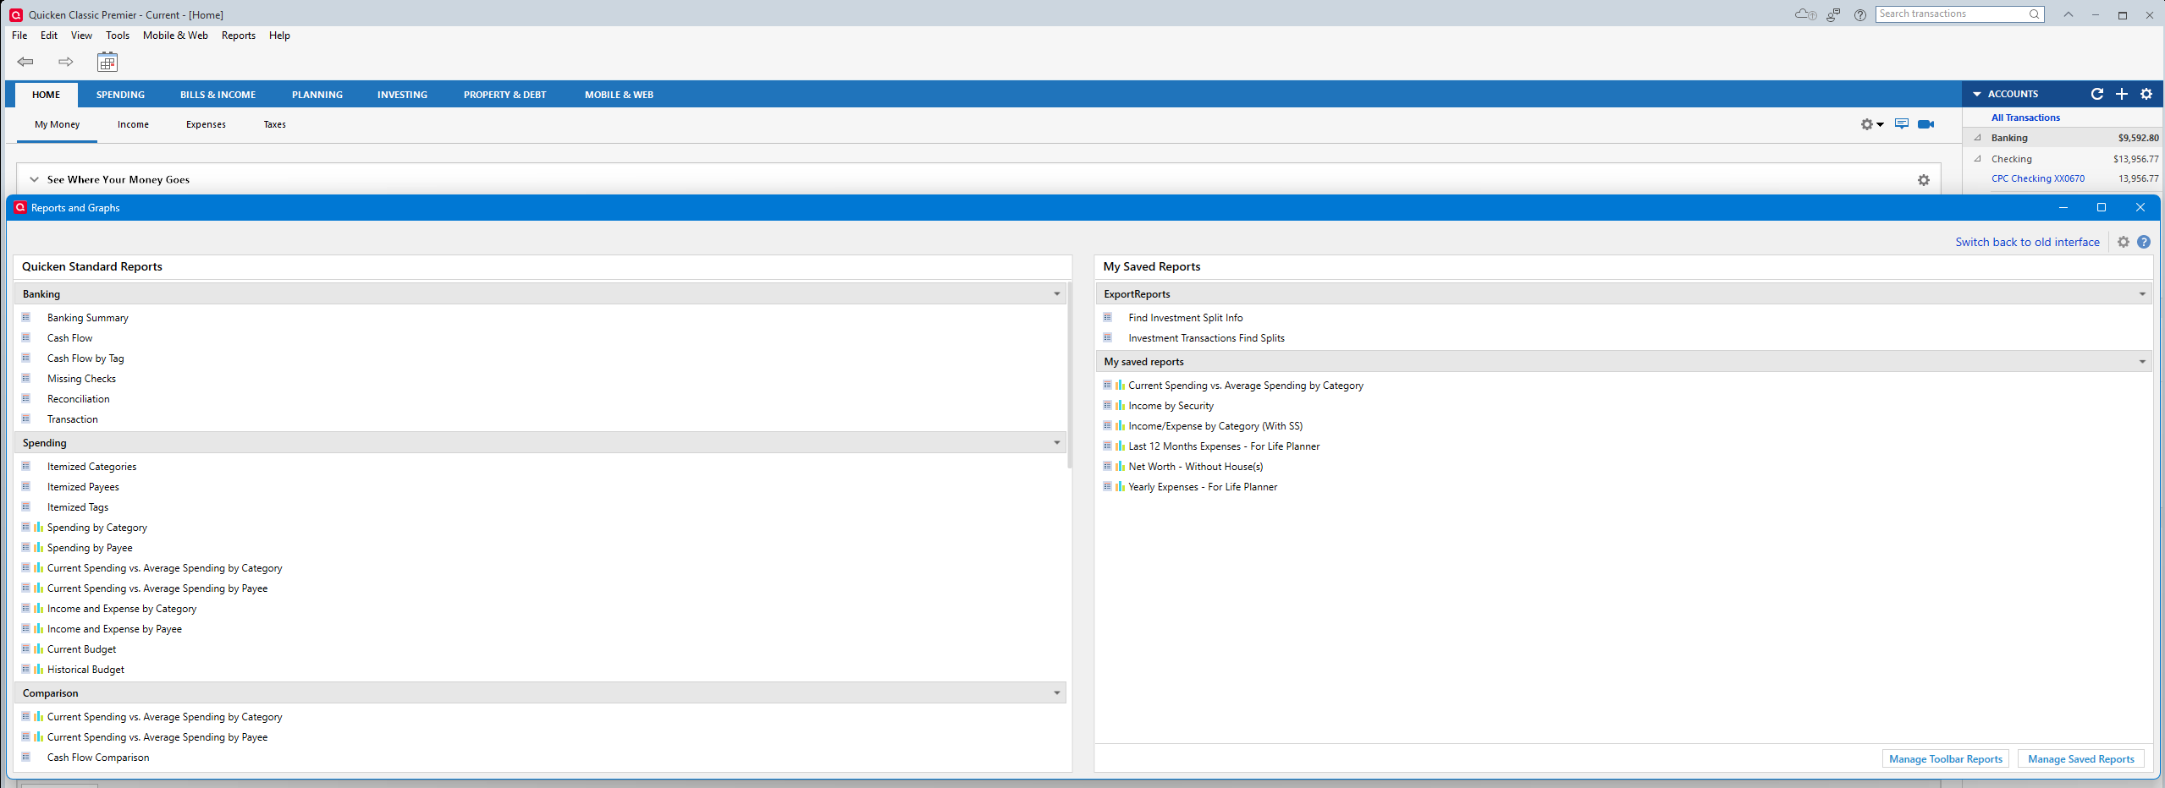Click the back navigation arrow in toolbar
2165x788 pixels.
tap(25, 62)
